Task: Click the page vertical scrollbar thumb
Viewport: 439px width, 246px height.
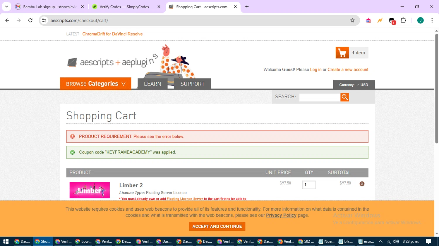Action: pyautogui.click(x=437, y=88)
